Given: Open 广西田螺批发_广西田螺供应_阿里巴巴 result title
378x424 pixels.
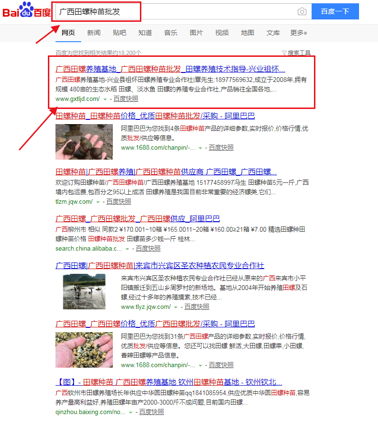Looking at the screenshot, I should point(138,218).
